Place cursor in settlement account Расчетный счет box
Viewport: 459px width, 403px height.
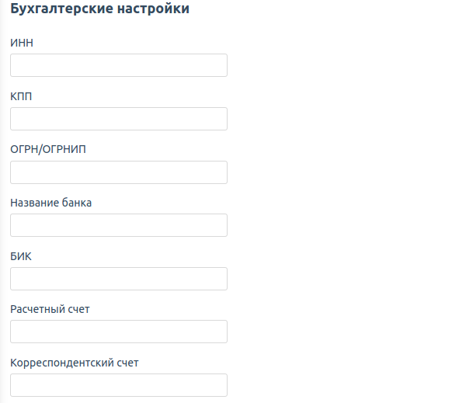[119, 332]
